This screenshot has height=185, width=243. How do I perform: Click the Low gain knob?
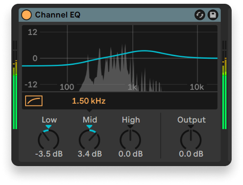pos(48,140)
